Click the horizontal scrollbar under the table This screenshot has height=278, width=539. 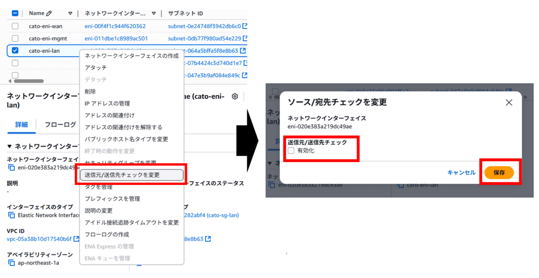pyautogui.click(x=29, y=81)
